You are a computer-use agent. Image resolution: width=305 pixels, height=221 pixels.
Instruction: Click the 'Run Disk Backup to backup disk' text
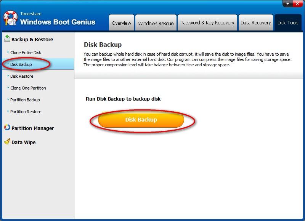click(123, 99)
